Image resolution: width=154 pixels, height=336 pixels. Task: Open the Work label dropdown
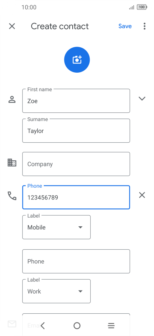56,291
